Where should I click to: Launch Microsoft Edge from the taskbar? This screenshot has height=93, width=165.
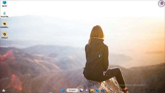97,90
